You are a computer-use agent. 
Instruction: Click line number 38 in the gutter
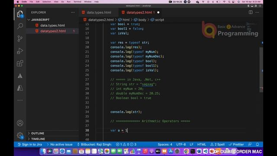[87, 130]
